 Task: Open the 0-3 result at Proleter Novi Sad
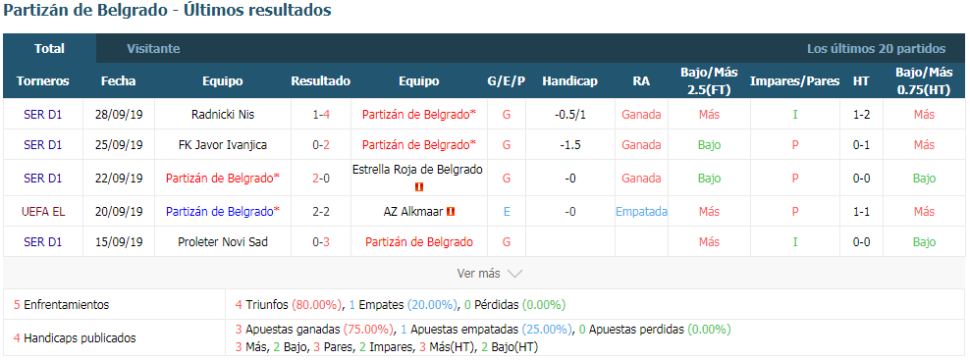(x=321, y=242)
